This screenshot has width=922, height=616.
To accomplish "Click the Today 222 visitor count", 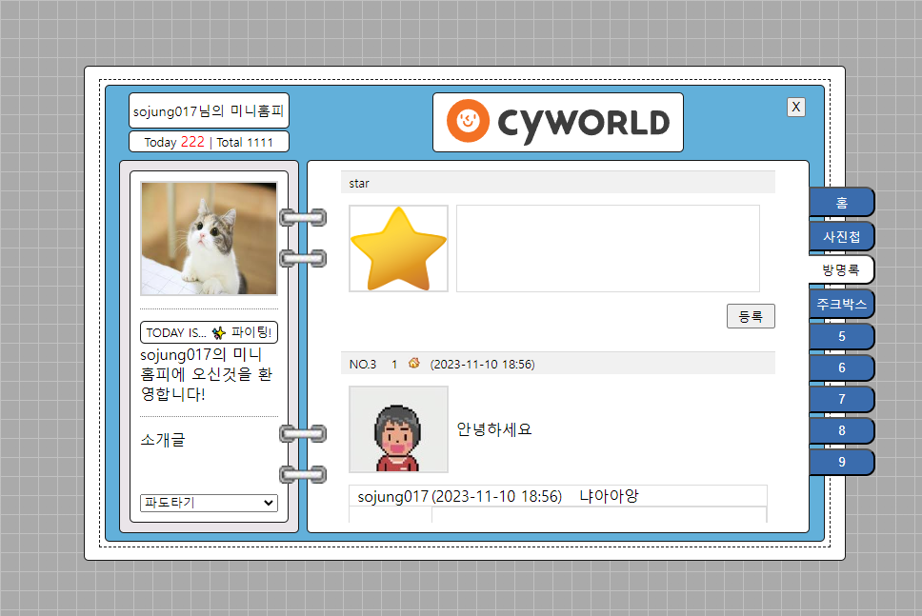I will (174, 142).
